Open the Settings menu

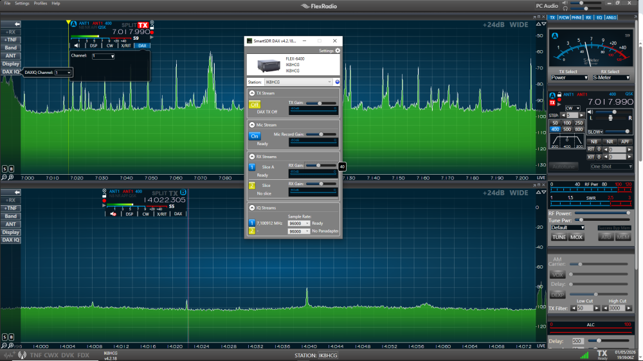click(x=22, y=3)
